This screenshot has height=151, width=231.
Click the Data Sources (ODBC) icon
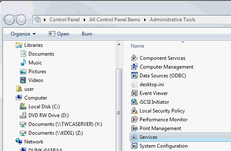click(134, 75)
